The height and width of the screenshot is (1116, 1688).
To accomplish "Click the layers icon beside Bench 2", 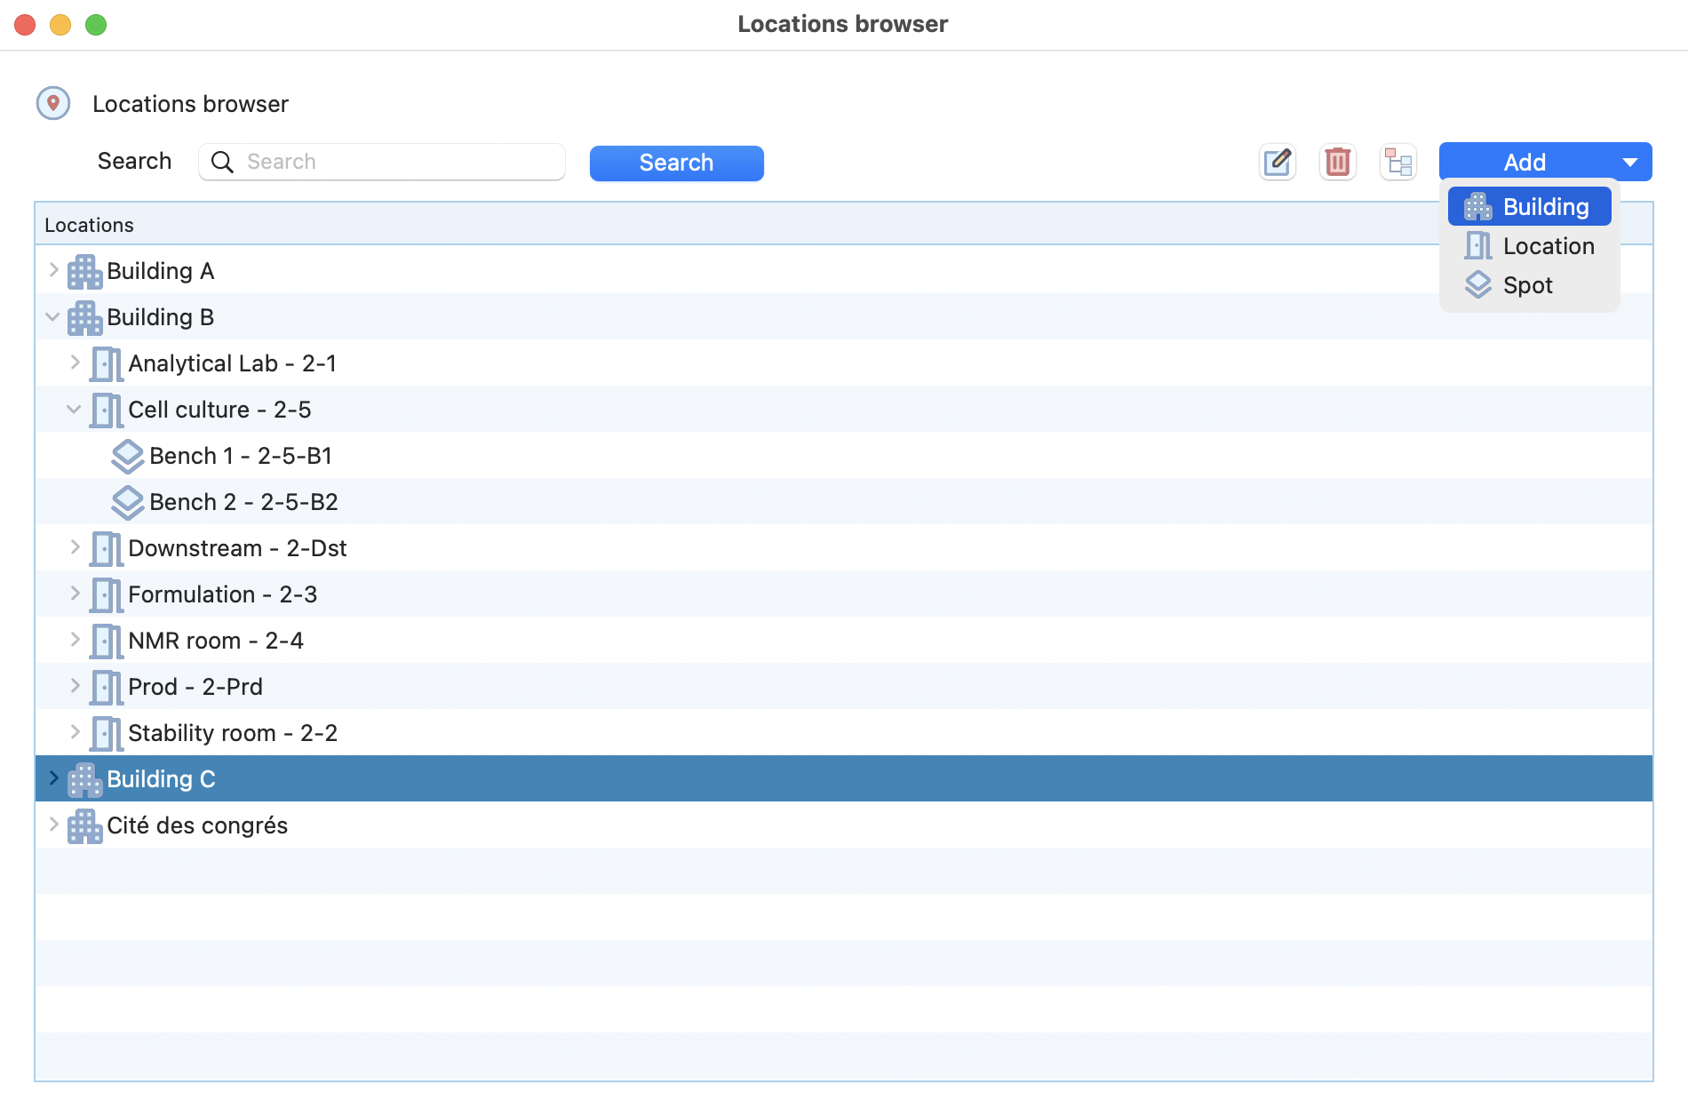I will [128, 502].
